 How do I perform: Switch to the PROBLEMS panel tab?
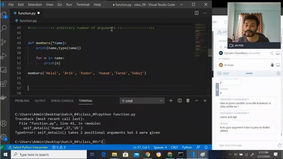[22, 101]
